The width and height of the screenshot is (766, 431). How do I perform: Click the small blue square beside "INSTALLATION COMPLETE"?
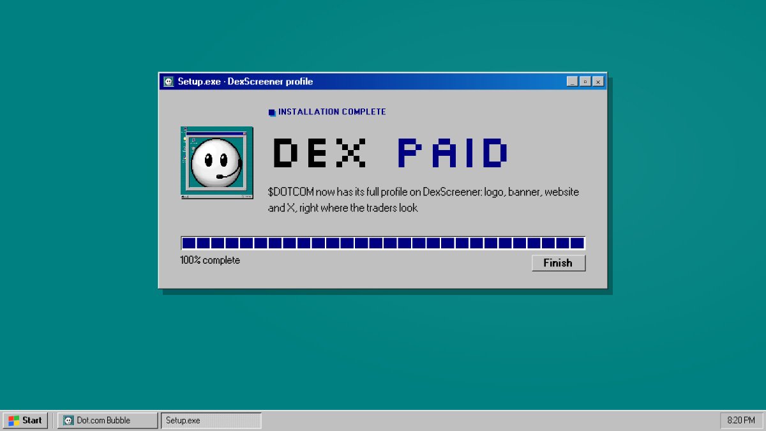[272, 112]
